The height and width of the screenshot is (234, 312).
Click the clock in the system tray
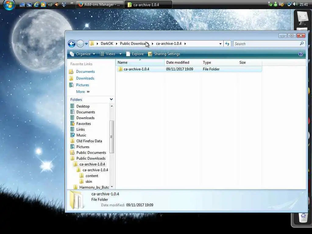[304, 4]
